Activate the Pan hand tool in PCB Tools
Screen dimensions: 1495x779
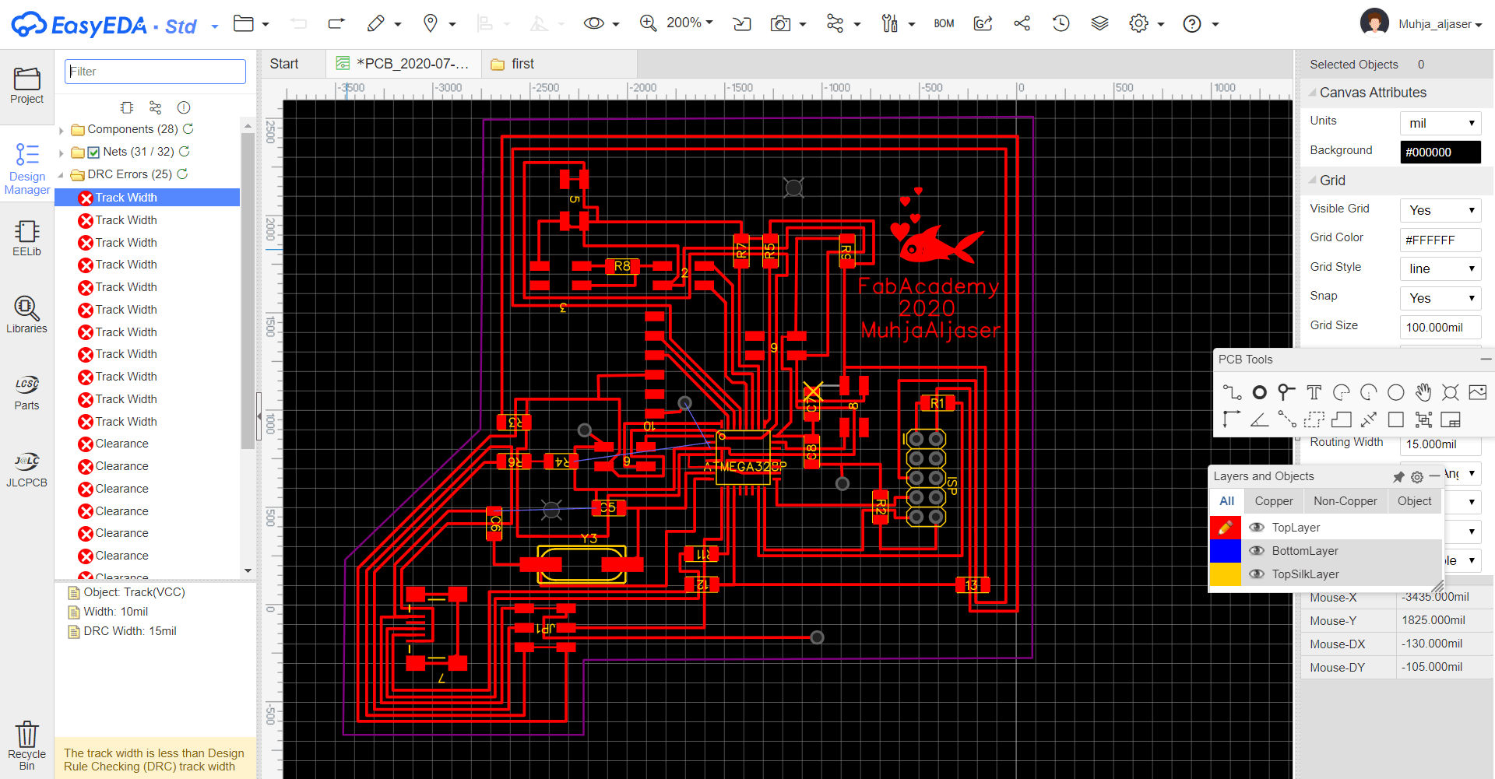(1423, 392)
